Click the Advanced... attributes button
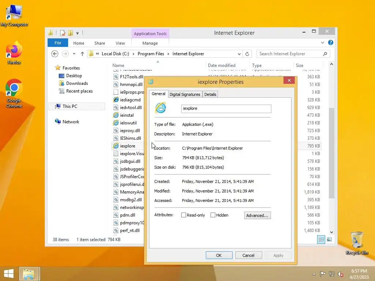Image resolution: width=375 pixels, height=281 pixels. click(257, 215)
